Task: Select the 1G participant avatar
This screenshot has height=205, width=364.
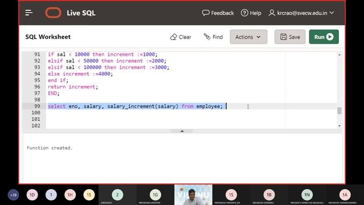Action: coord(155,195)
